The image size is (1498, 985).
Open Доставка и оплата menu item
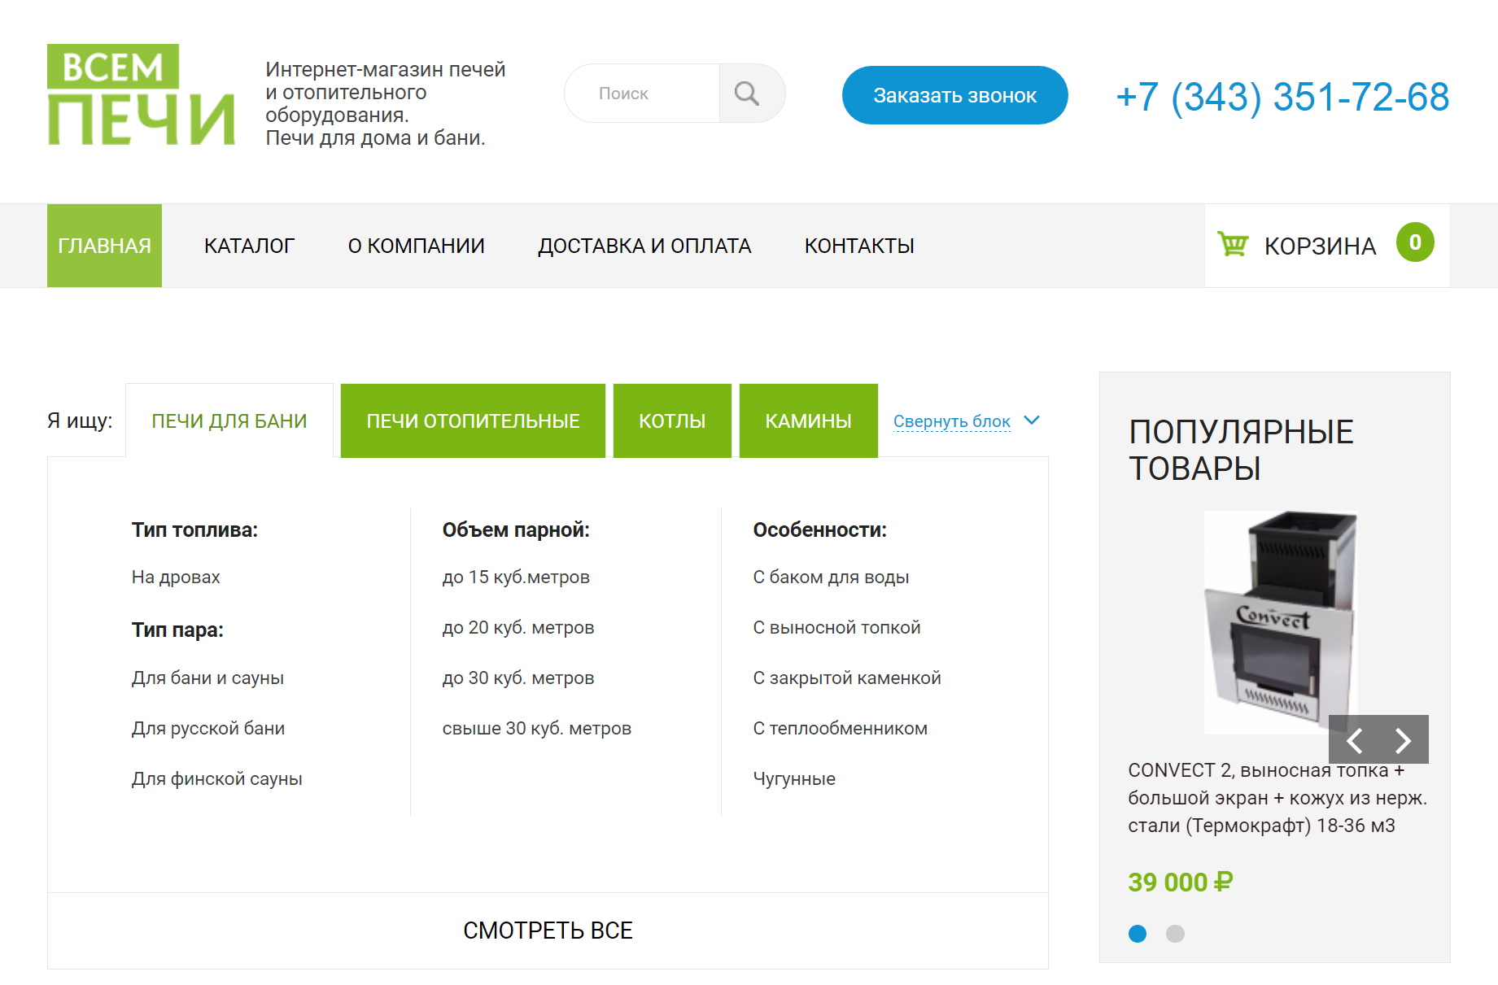(x=644, y=246)
